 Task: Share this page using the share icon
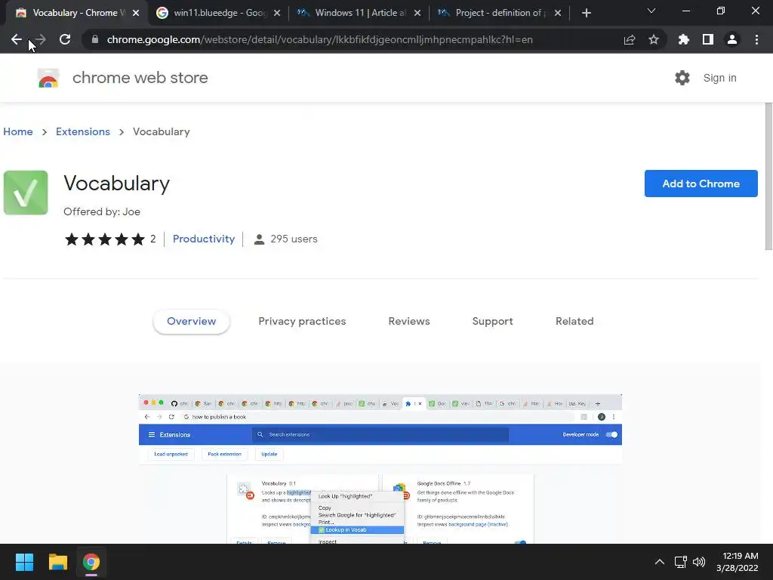(x=630, y=39)
